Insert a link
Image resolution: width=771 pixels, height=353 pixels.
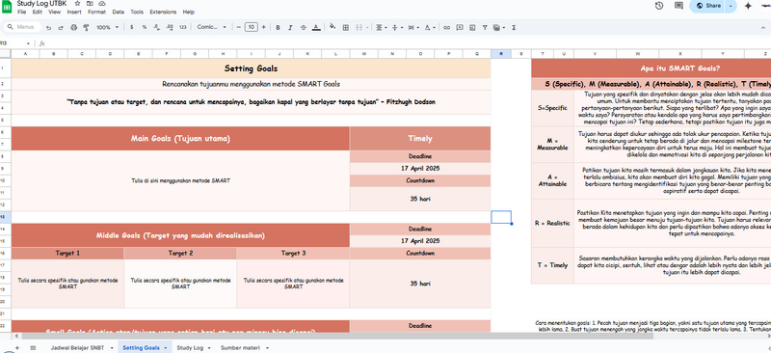(x=446, y=28)
